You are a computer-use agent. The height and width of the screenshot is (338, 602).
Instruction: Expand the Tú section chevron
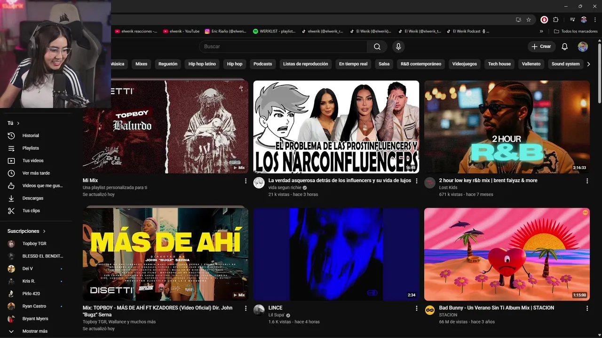tap(18, 123)
